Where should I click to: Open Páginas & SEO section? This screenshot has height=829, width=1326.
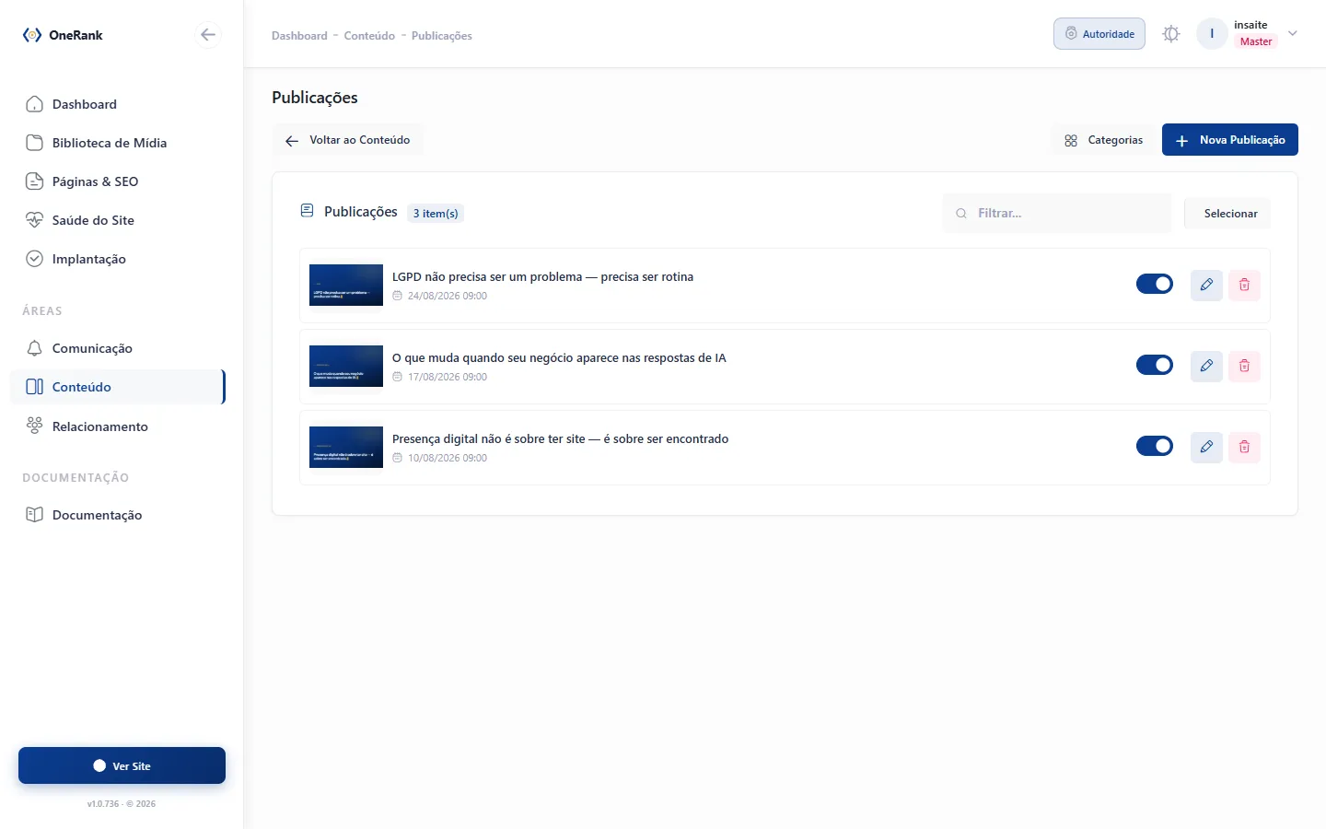(118, 181)
